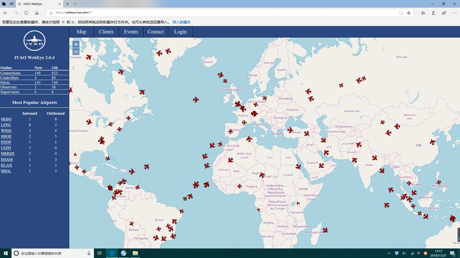The width and height of the screenshot is (460, 258).
Task: Click the aircraft icon over Türkiye
Action: pos(290,130)
